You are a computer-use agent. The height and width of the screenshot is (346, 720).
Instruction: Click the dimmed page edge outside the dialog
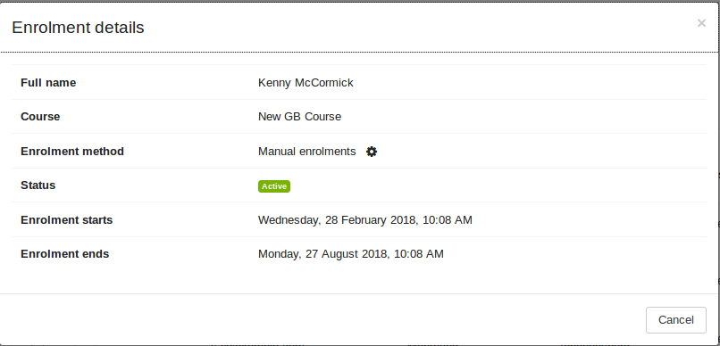(x=718, y=184)
